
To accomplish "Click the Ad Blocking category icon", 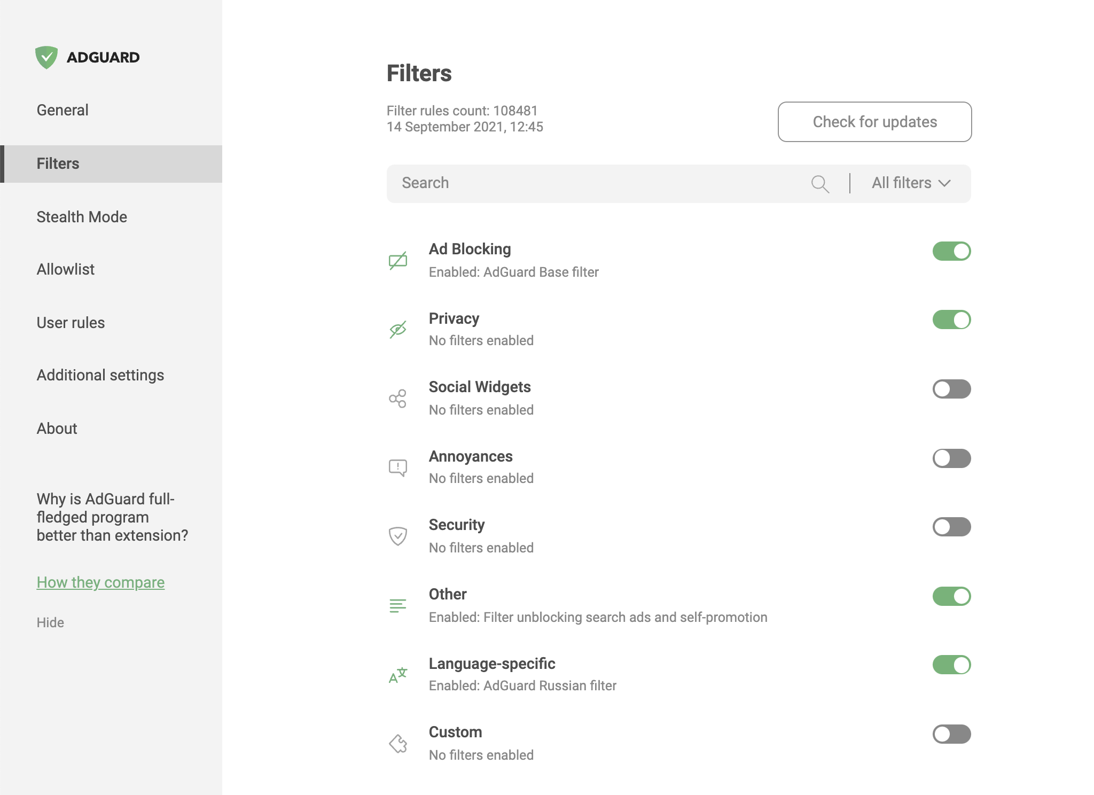I will pyautogui.click(x=397, y=259).
